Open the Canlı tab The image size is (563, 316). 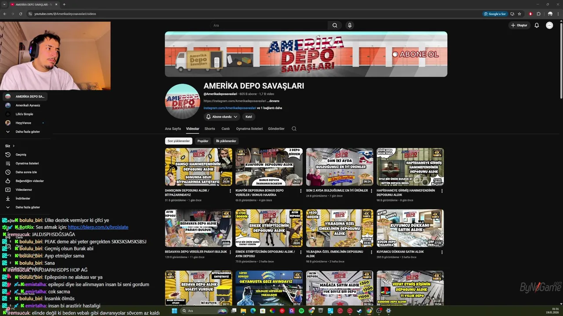226,129
